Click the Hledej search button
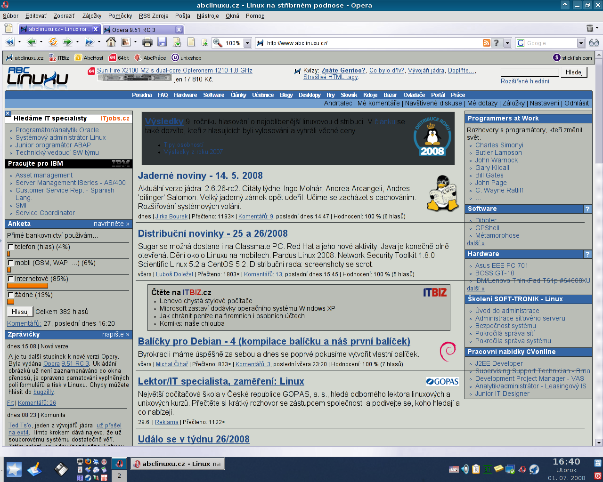 [574, 72]
